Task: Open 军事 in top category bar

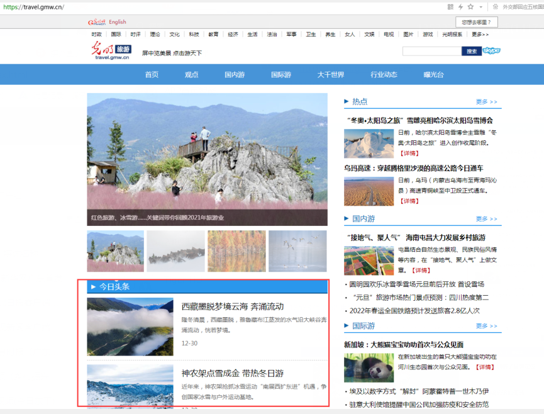Action: pyautogui.click(x=291, y=35)
